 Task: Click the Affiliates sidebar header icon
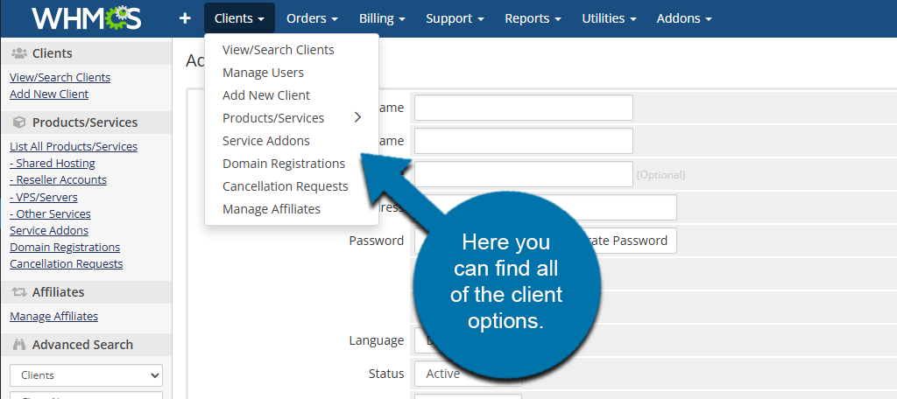coord(18,292)
